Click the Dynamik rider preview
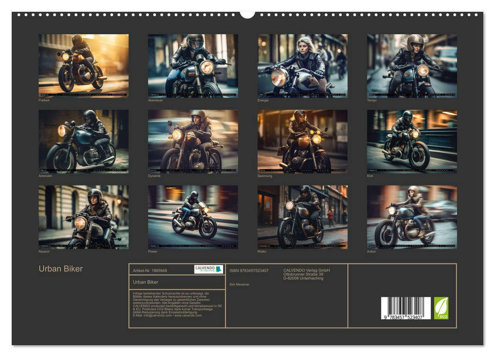Viewport: 495px width, 357px height. pos(193,140)
